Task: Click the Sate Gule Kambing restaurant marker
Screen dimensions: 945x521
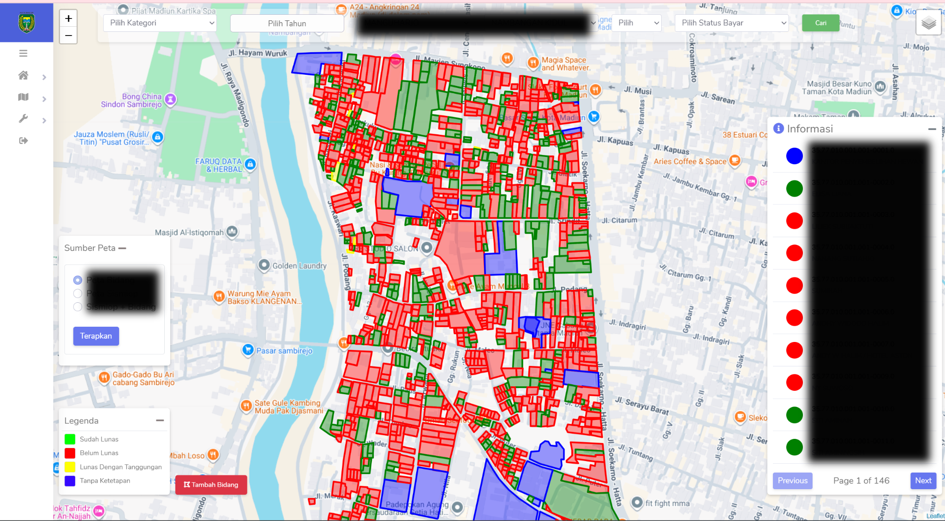Action: click(246, 406)
